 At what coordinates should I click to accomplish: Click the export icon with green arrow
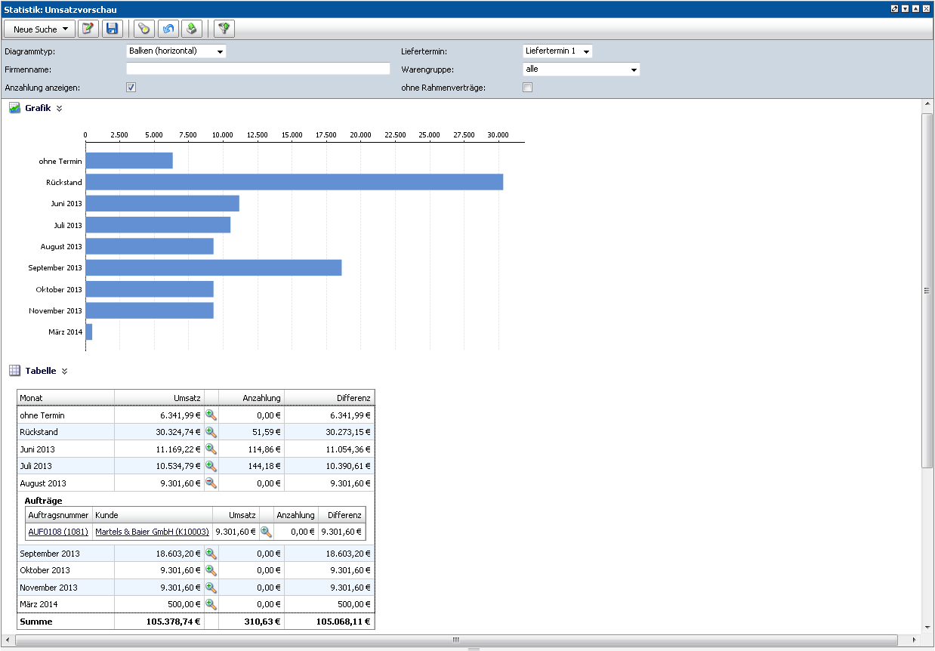point(192,29)
